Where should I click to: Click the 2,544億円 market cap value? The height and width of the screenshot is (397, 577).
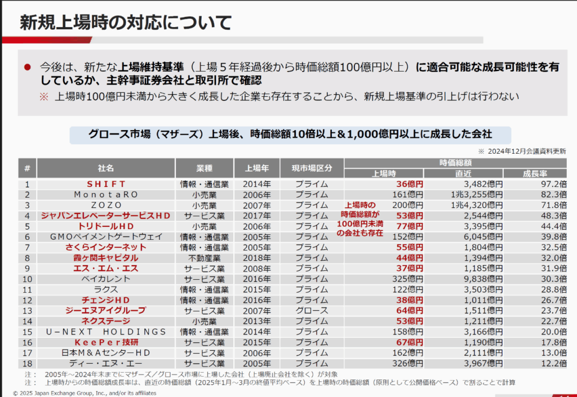(x=483, y=216)
